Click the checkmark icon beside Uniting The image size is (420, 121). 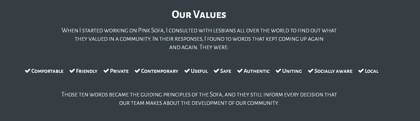[278, 71]
